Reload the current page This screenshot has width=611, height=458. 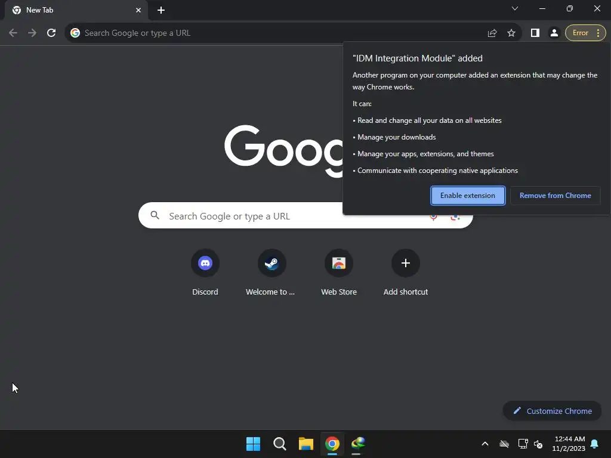click(51, 33)
